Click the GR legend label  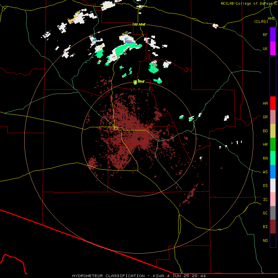pos(265,117)
